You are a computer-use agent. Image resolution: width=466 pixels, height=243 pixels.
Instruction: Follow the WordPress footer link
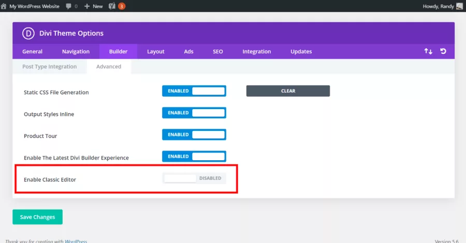[76, 241]
